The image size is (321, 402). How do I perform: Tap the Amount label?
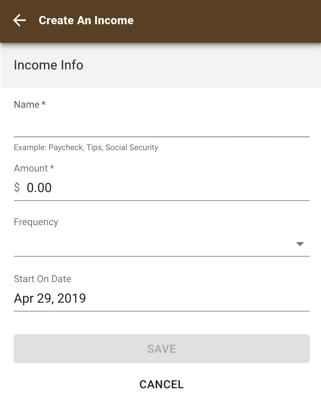pos(31,168)
